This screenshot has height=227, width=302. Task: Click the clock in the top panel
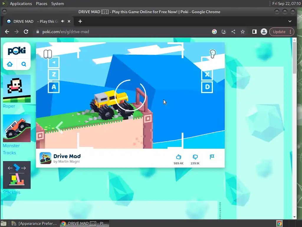tap(286, 4)
